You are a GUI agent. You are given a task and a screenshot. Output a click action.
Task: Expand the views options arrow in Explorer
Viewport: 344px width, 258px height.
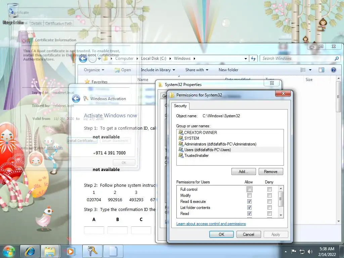[x=310, y=70]
